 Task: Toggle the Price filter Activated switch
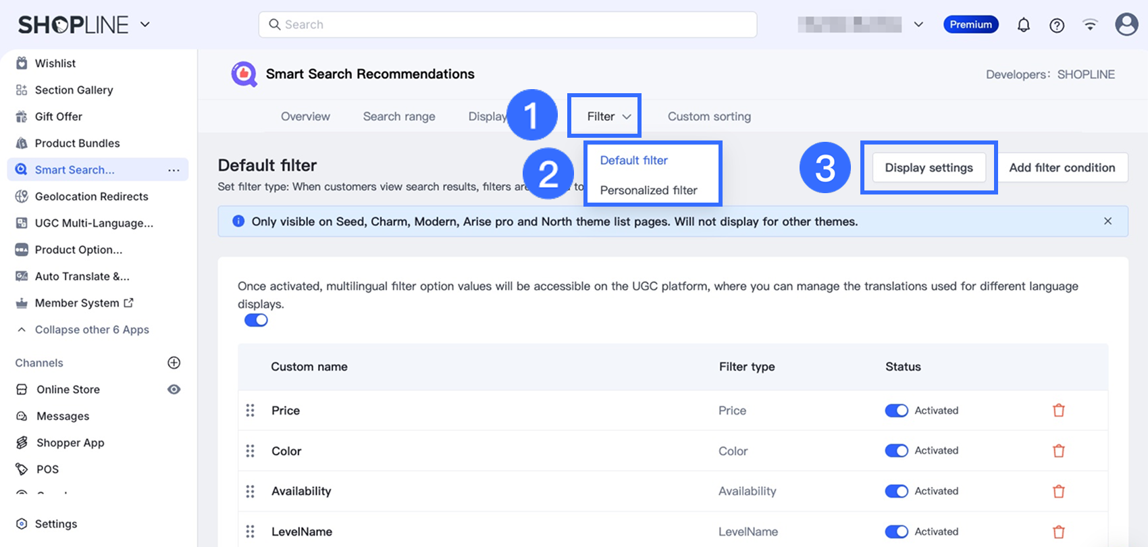click(x=897, y=411)
